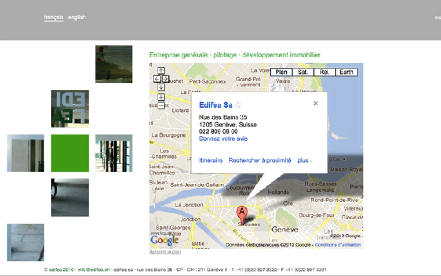441x276 pixels.
Task: Click '1205 Genève, Suisse' in the popup
Action: [228, 125]
